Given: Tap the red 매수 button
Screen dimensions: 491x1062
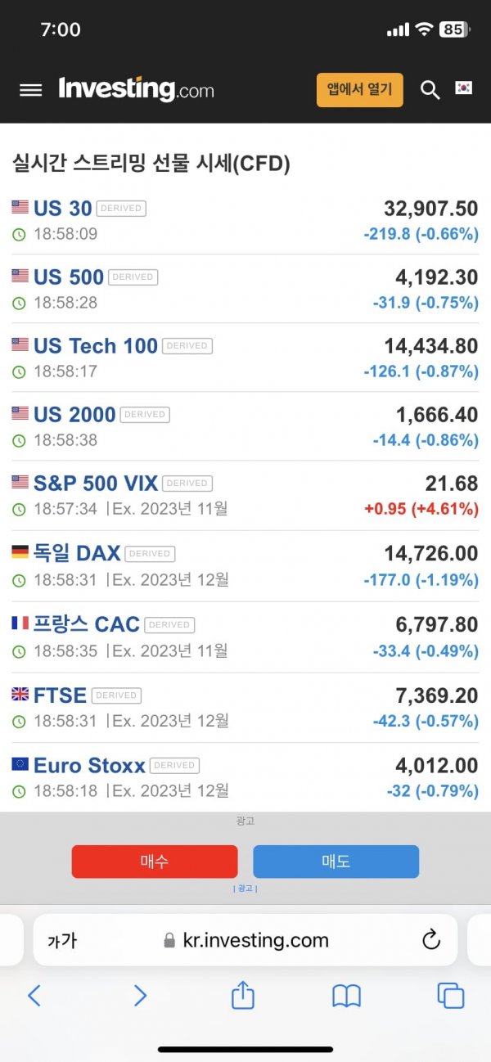Looking at the screenshot, I should [155, 862].
